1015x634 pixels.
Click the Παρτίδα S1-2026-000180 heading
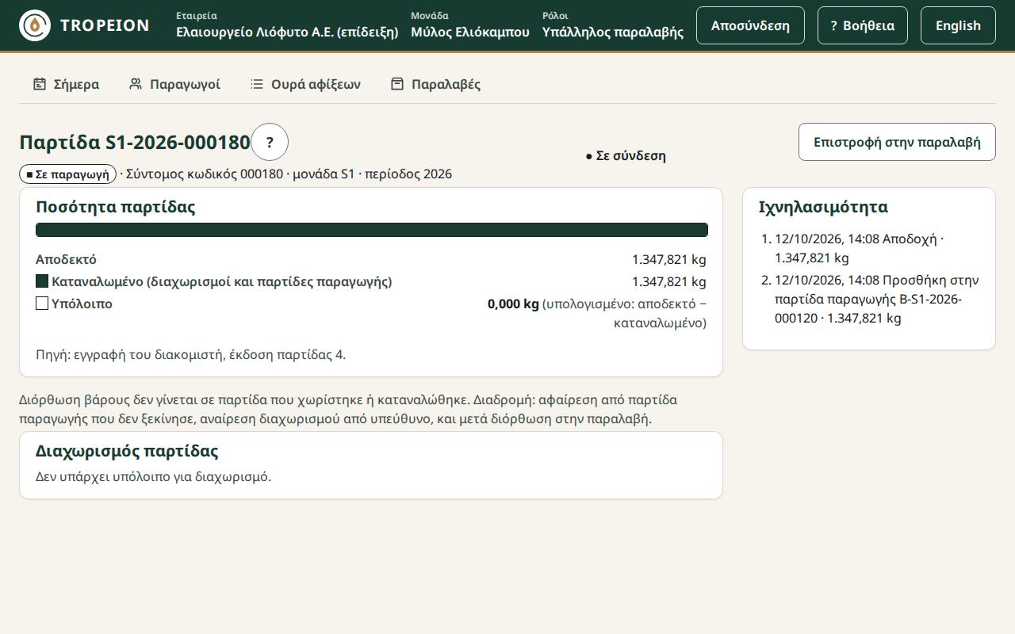click(135, 143)
